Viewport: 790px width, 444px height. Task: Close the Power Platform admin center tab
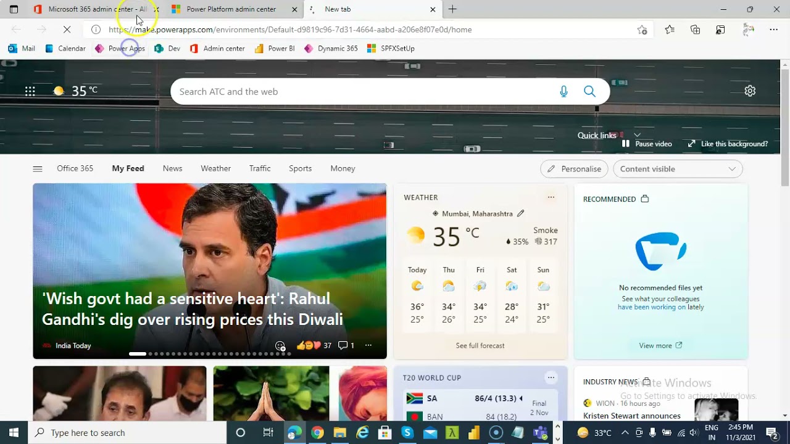coord(294,9)
